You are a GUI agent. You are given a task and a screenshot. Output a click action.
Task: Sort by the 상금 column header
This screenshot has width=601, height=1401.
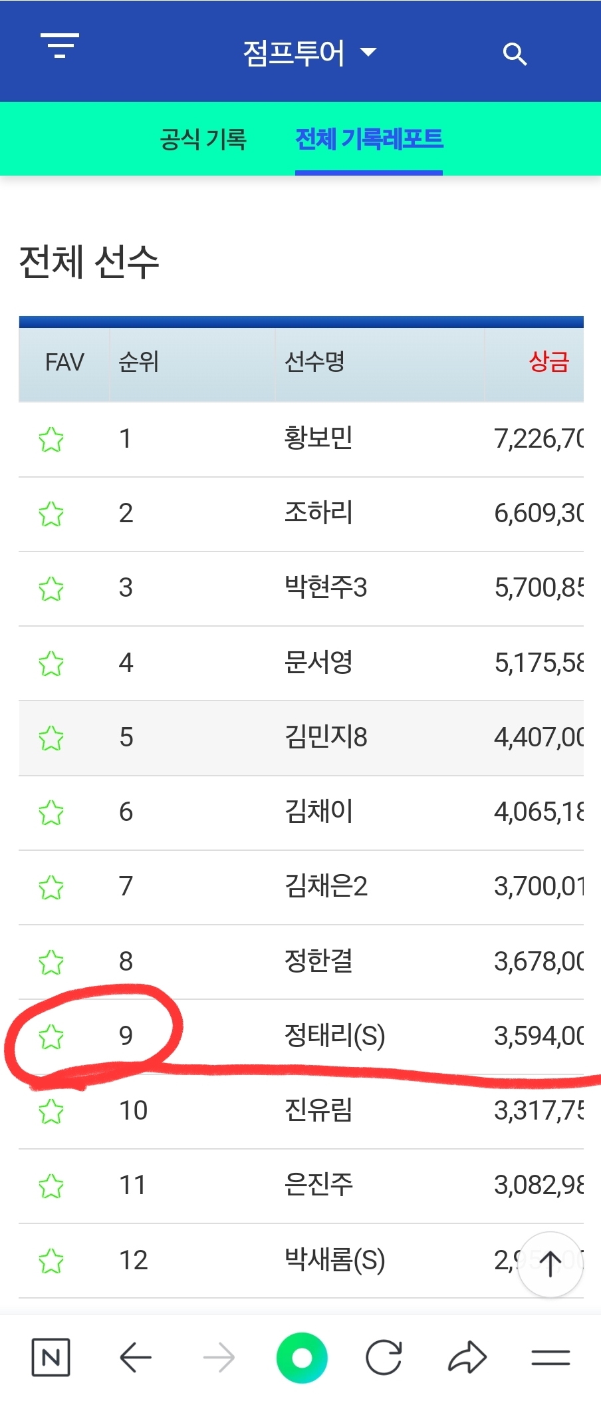pos(549,362)
